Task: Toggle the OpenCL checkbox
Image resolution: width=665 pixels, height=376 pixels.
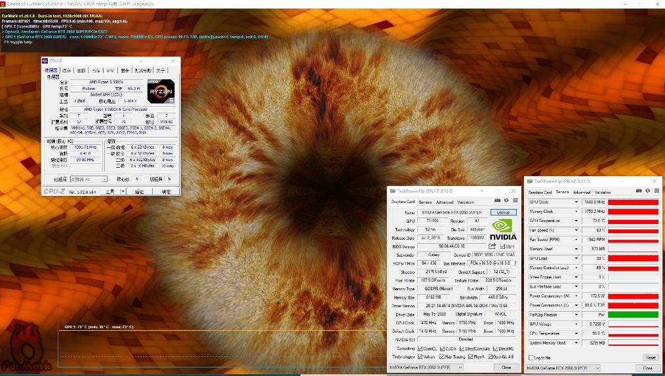Action: point(420,348)
